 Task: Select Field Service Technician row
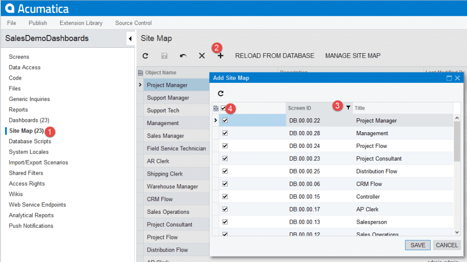[176, 149]
